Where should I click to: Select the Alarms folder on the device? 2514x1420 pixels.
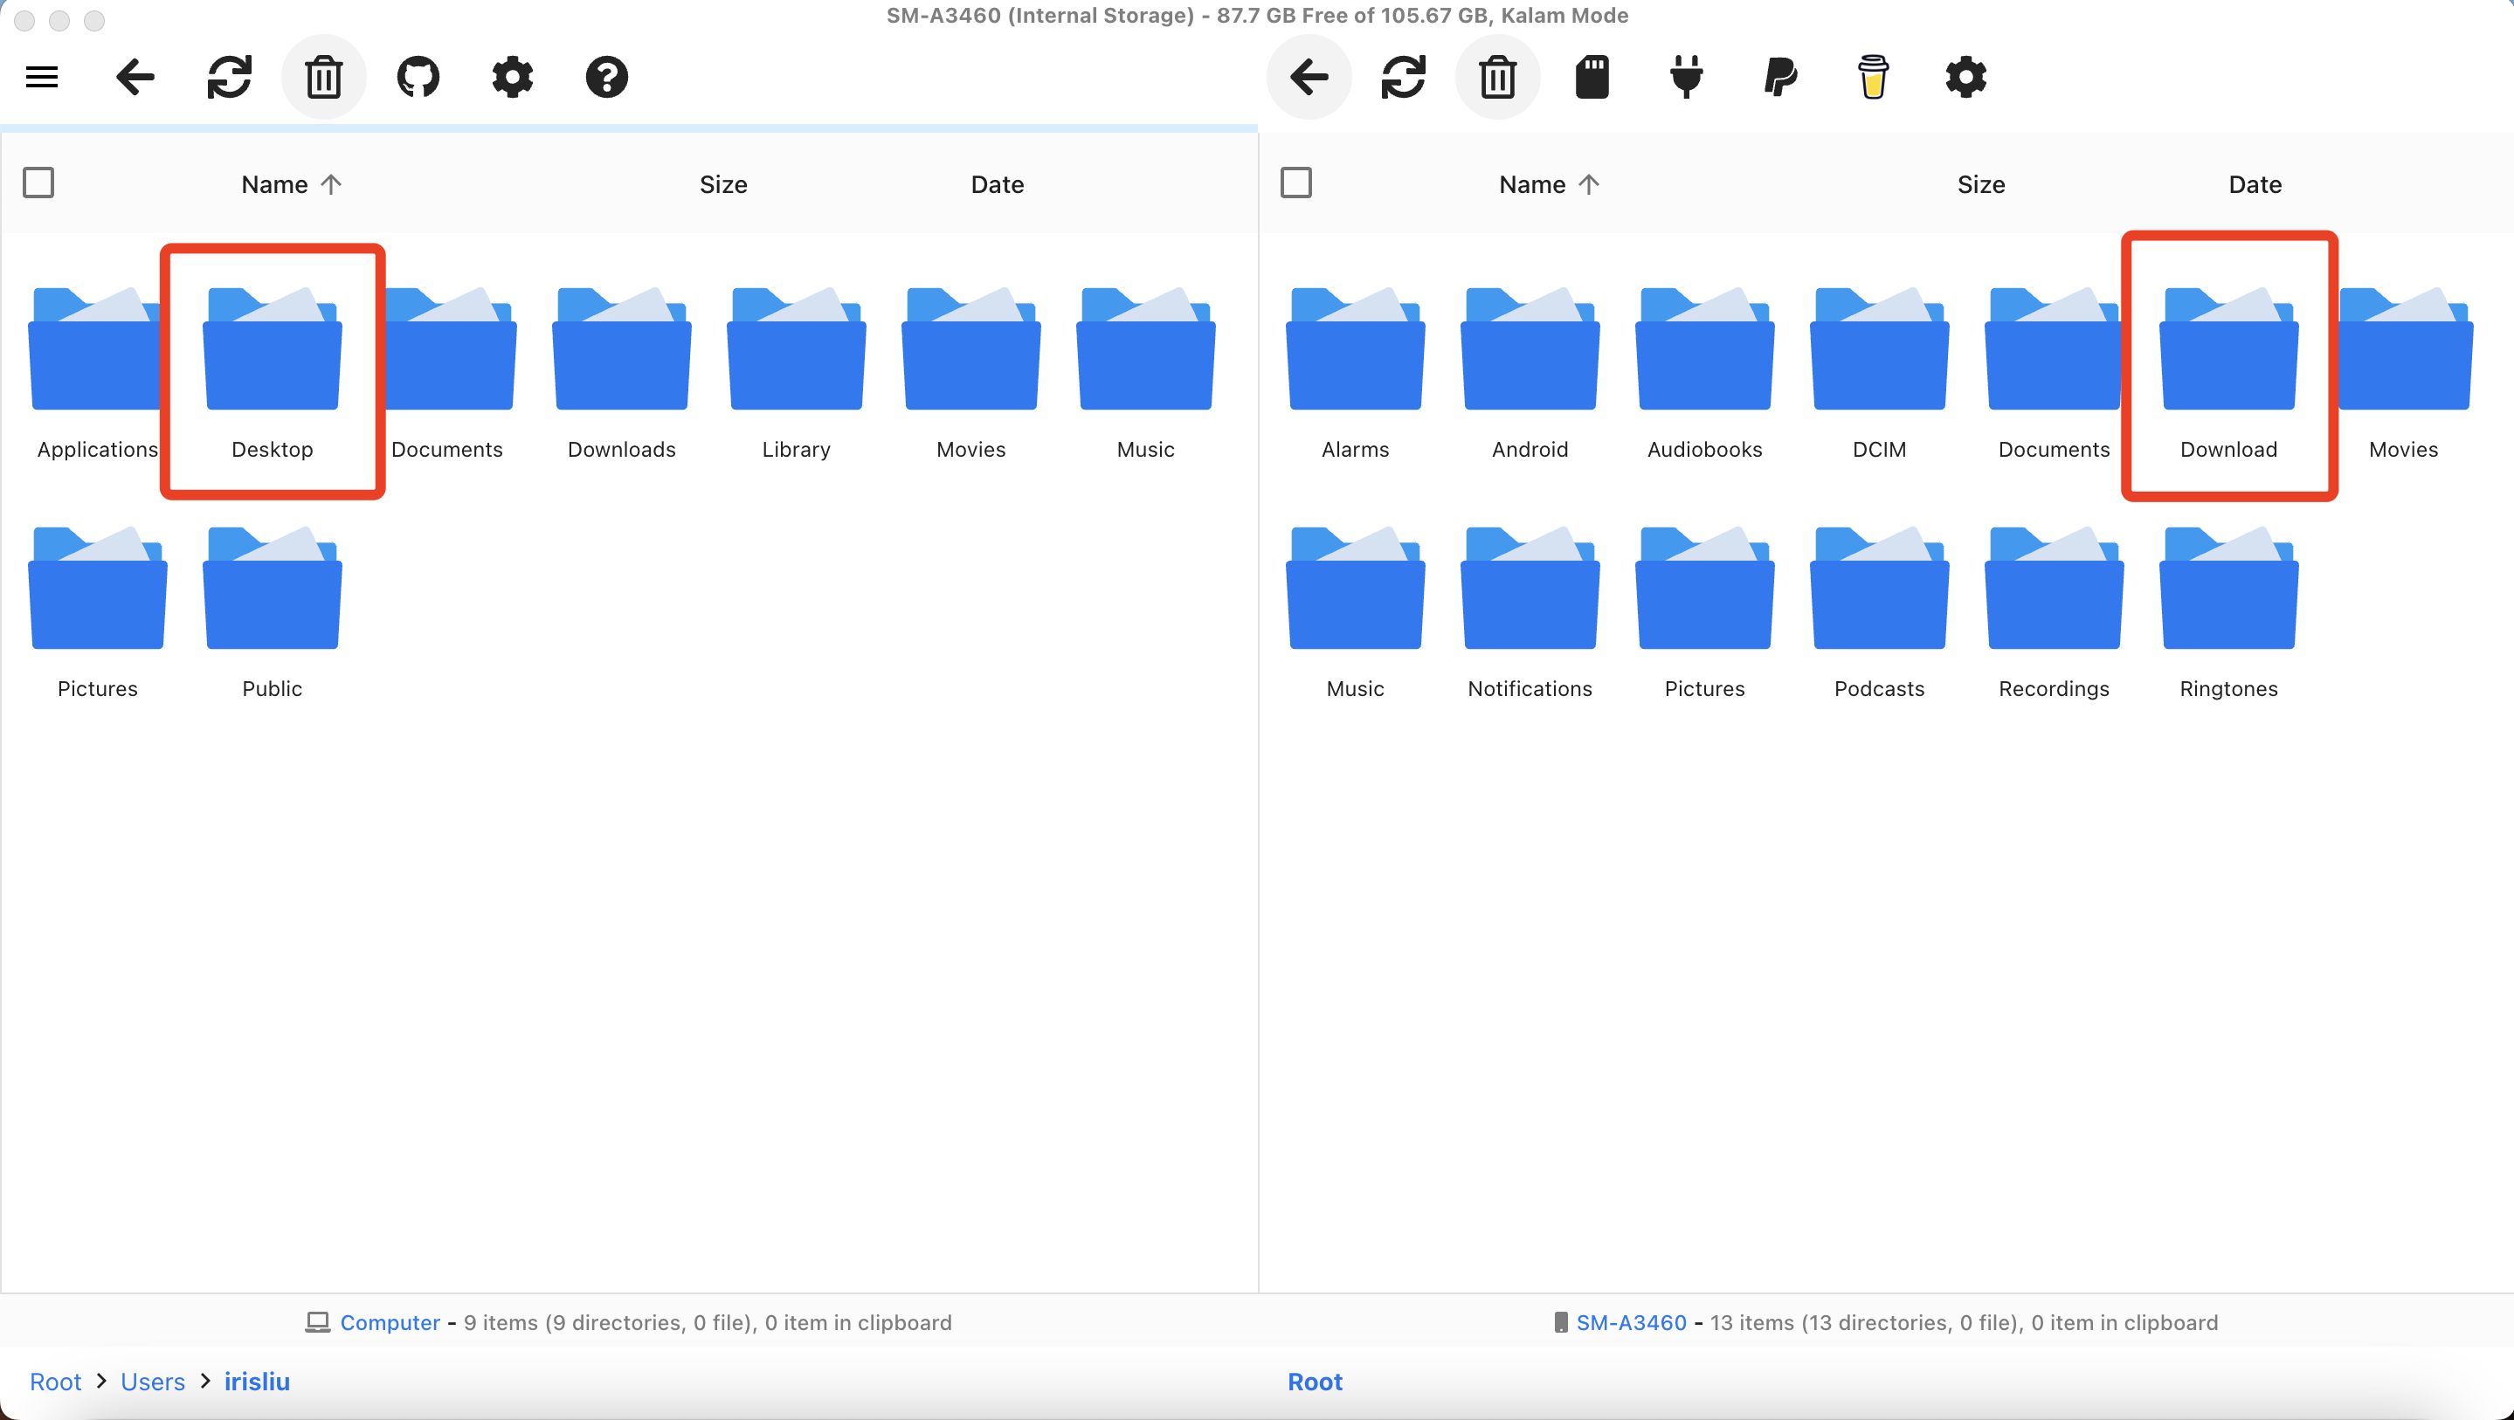coord(1356,375)
